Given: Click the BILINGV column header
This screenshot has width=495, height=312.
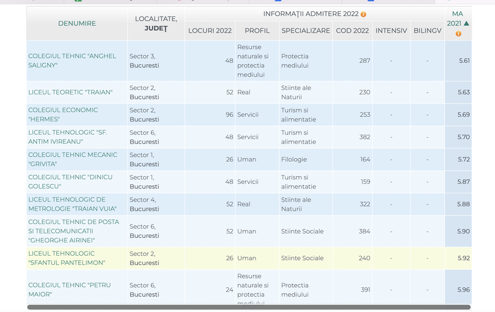Looking at the screenshot, I should coord(427,30).
